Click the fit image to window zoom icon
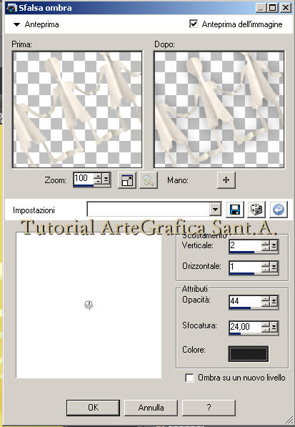This screenshot has width=295, height=427. click(127, 180)
